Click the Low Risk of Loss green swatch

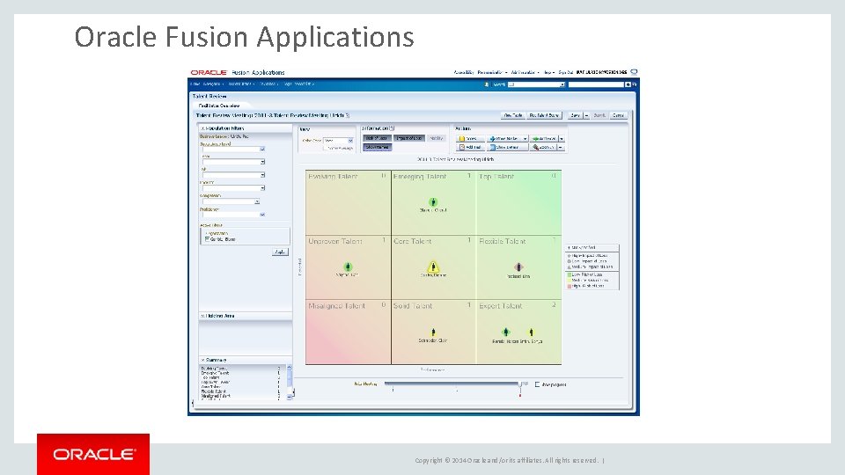(569, 274)
